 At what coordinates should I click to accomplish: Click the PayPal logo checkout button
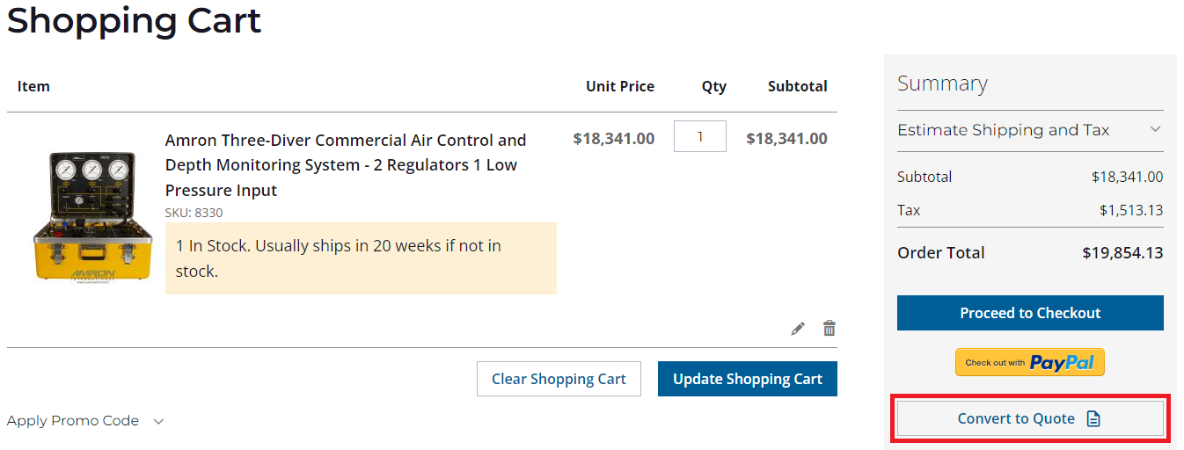[1029, 362]
